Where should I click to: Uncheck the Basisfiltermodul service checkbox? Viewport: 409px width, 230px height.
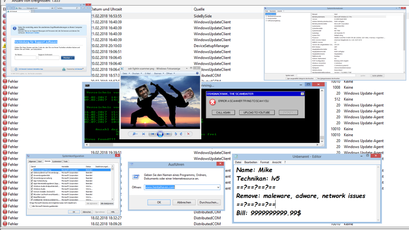click(32, 197)
